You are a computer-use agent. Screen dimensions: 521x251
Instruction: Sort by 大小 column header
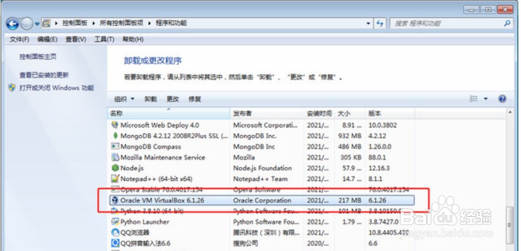point(350,114)
